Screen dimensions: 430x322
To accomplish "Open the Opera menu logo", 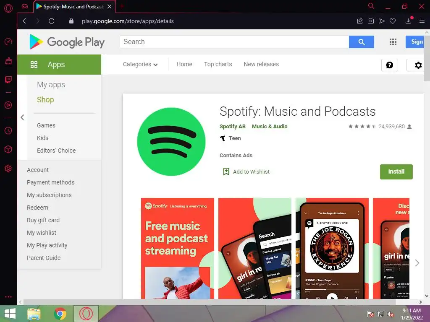I will (8, 8).
